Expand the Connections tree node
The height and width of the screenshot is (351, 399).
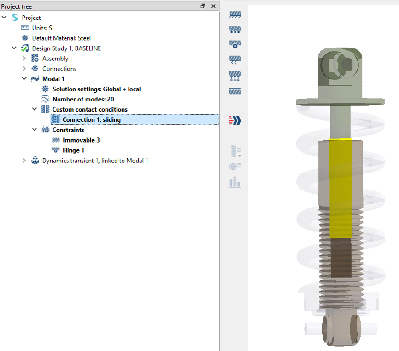(x=24, y=69)
